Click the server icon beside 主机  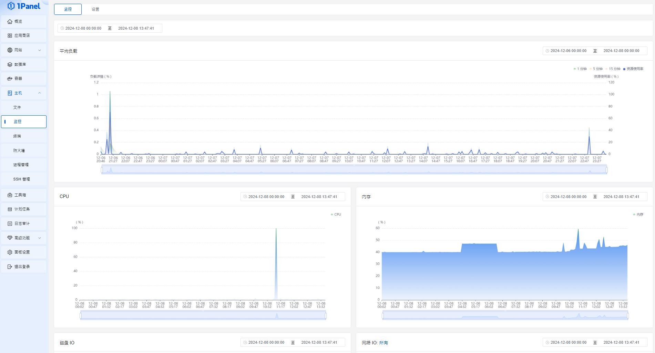coord(10,93)
